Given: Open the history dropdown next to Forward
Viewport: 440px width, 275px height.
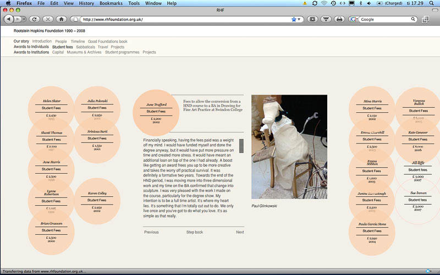Looking at the screenshot, I should (x=24, y=19).
